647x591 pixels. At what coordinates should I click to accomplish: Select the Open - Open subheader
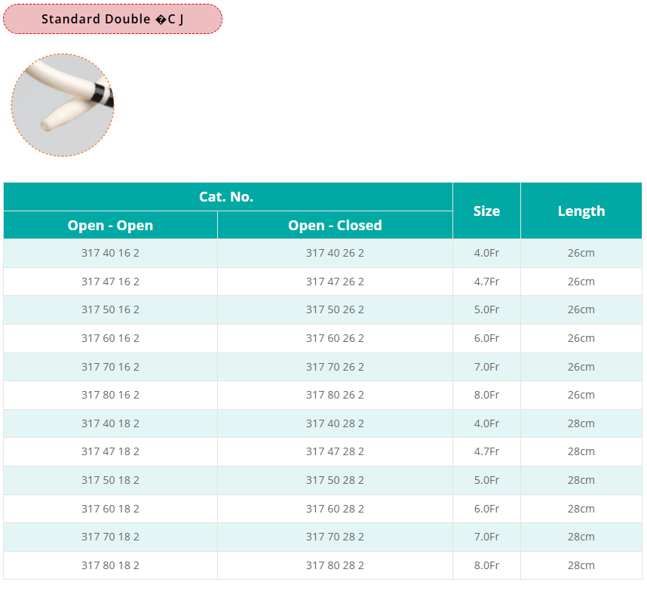point(110,226)
